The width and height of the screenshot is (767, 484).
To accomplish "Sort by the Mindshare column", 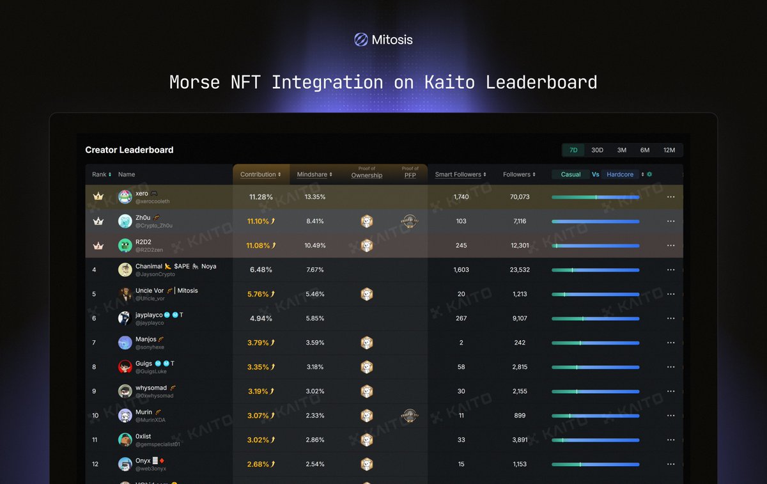I will click(x=314, y=175).
